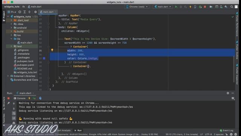
Task: Open the Structure side tab
Action: tap(4, 103)
